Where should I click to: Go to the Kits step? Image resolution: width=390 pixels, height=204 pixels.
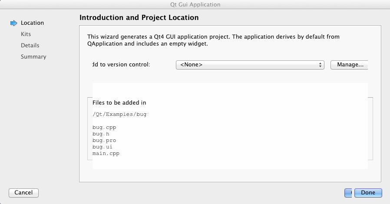click(26, 34)
